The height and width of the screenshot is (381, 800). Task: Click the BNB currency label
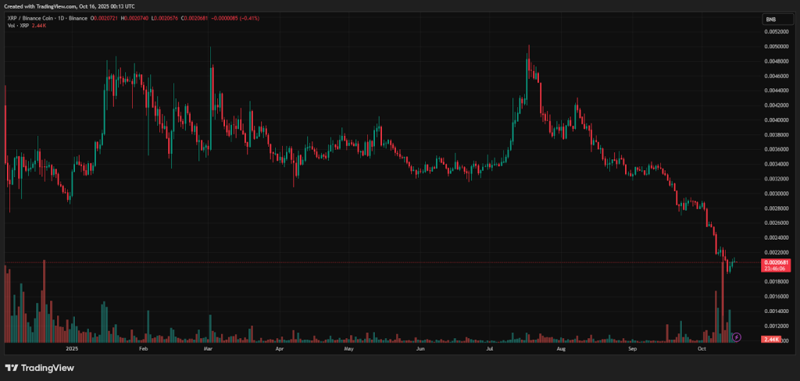point(771,19)
